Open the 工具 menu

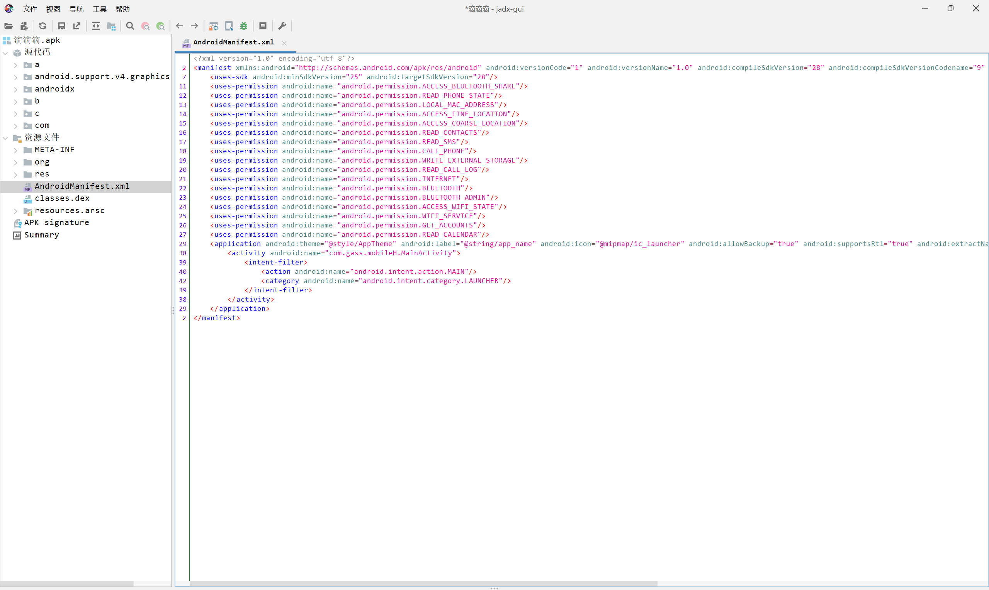coord(99,9)
